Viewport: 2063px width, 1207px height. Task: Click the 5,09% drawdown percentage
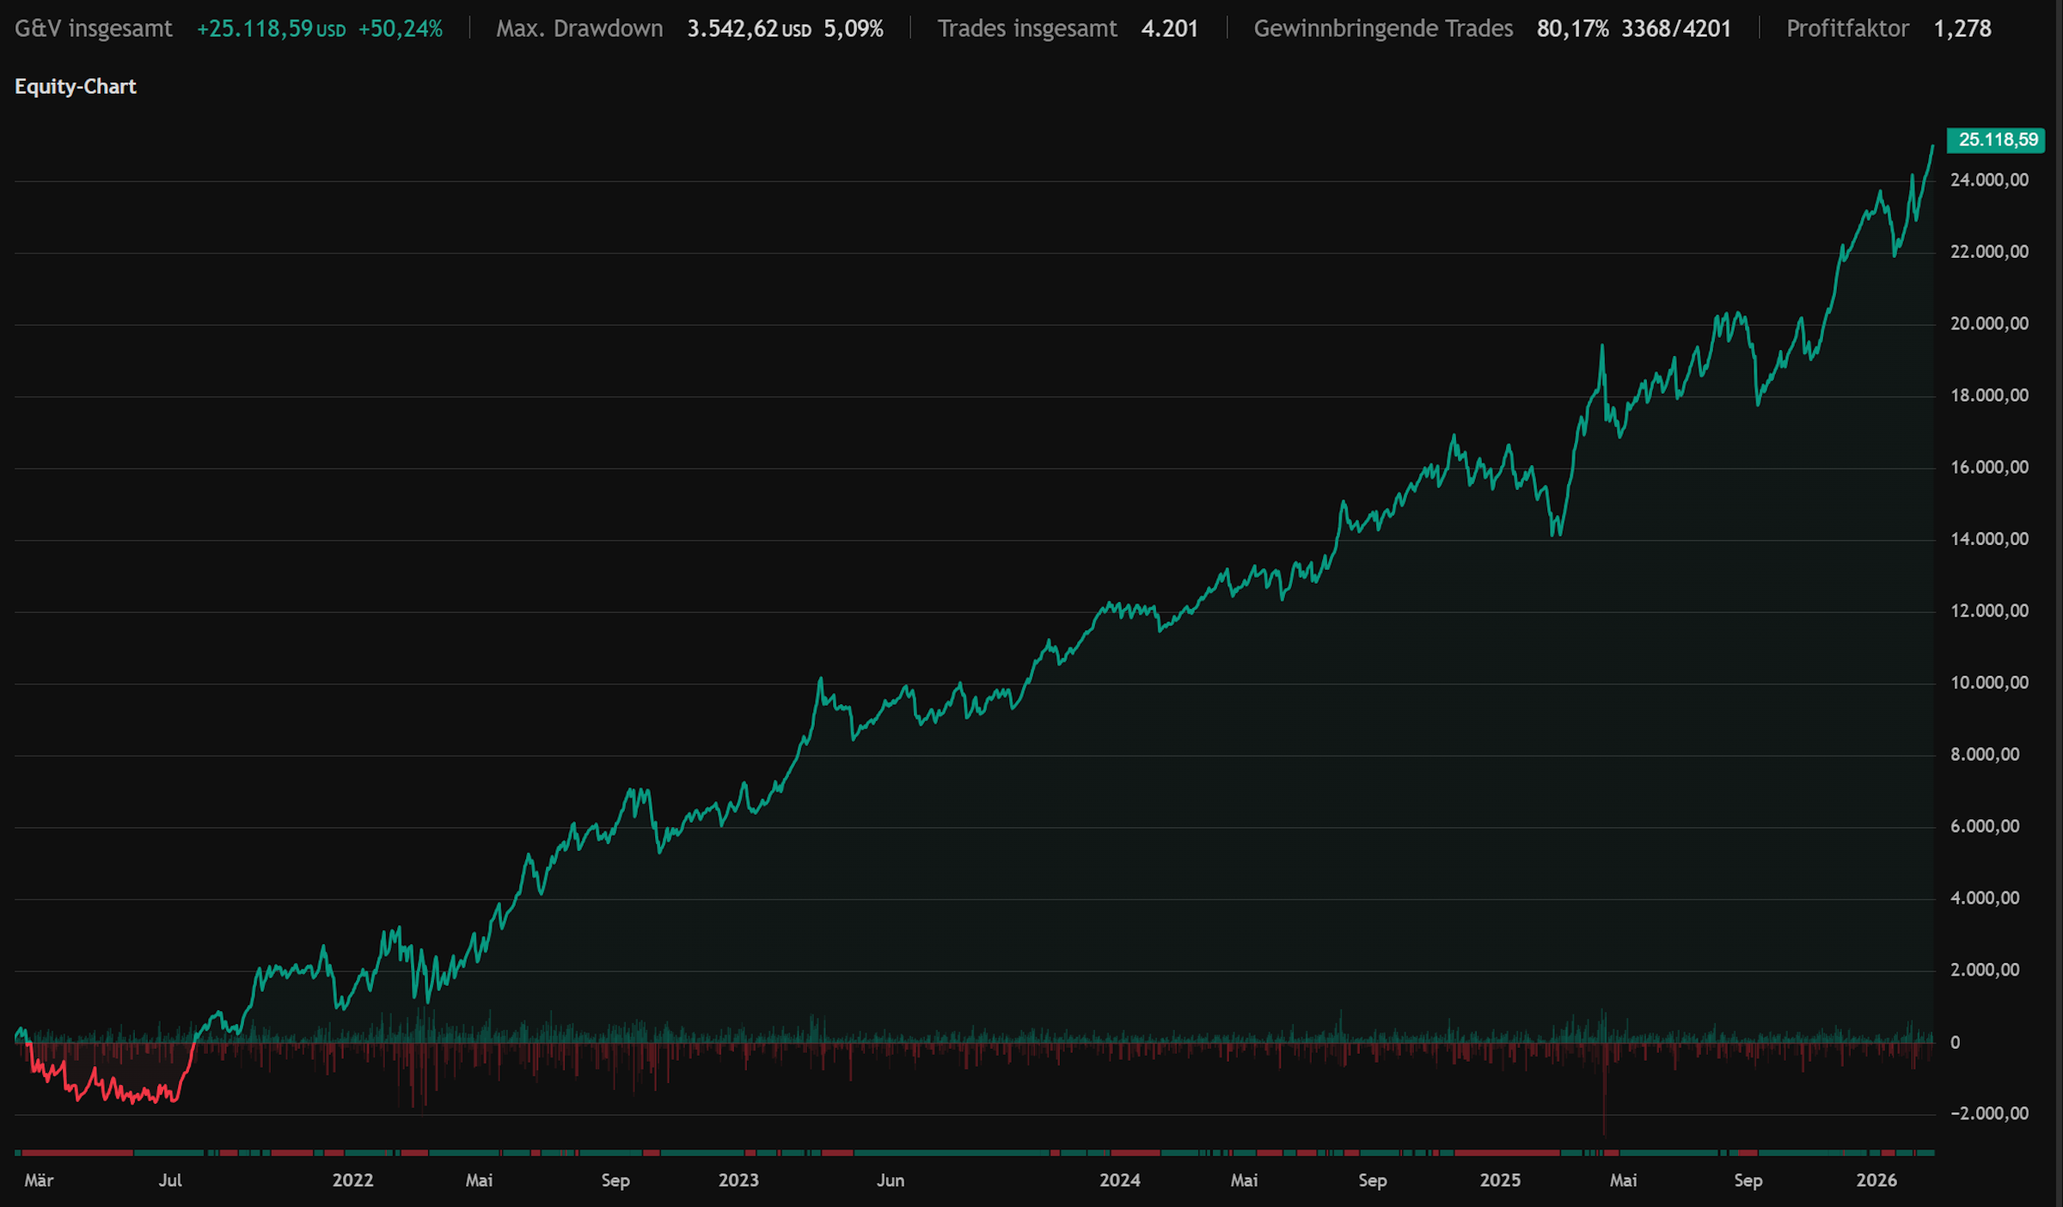pyautogui.click(x=854, y=28)
